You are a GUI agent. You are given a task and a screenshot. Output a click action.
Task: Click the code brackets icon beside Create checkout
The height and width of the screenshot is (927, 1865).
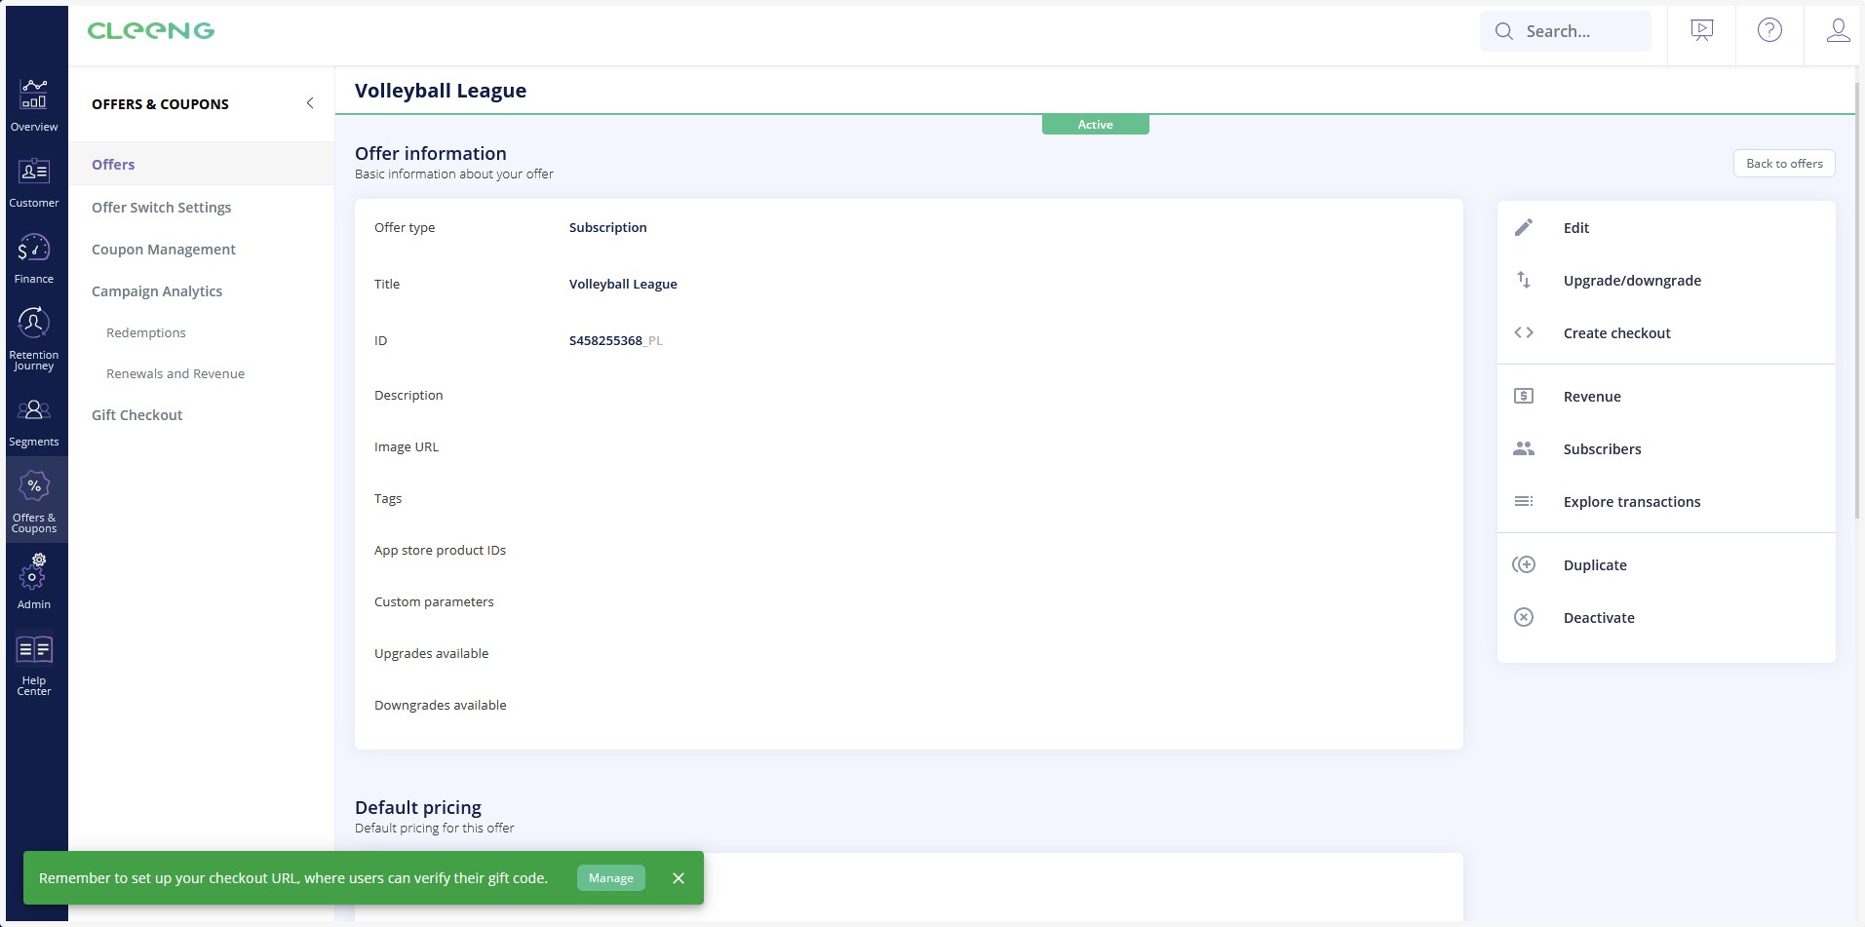point(1524,332)
